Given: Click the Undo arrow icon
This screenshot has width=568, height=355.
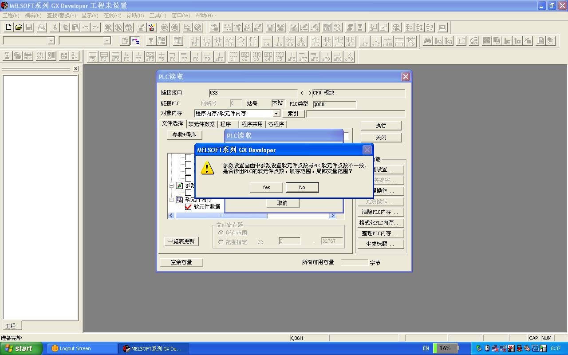Looking at the screenshot, I should [x=85, y=27].
